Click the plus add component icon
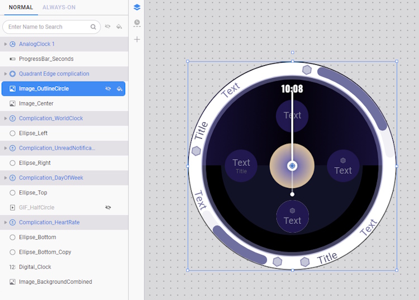 click(x=137, y=40)
